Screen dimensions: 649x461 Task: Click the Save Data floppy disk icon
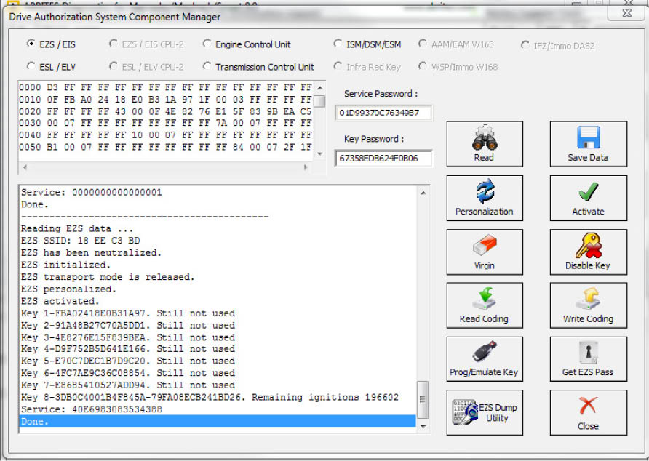(x=588, y=144)
